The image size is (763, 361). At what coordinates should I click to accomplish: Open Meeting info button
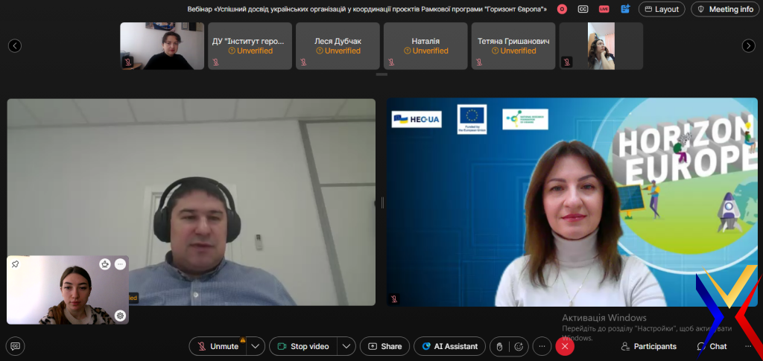click(724, 9)
